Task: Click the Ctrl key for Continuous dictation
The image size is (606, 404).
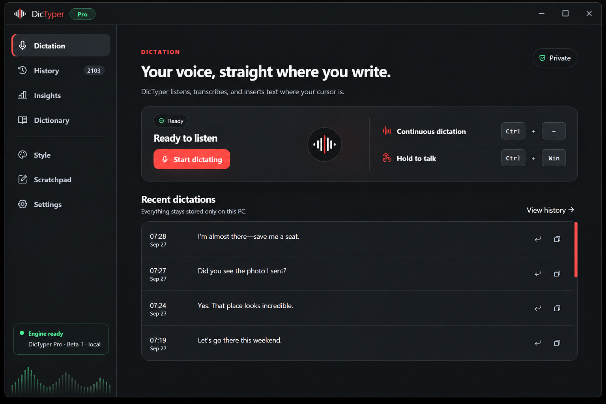Action: click(513, 131)
